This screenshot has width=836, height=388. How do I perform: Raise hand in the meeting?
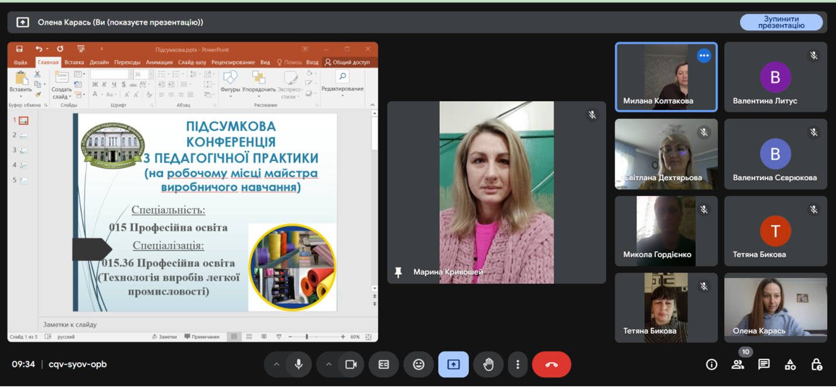pos(488,365)
